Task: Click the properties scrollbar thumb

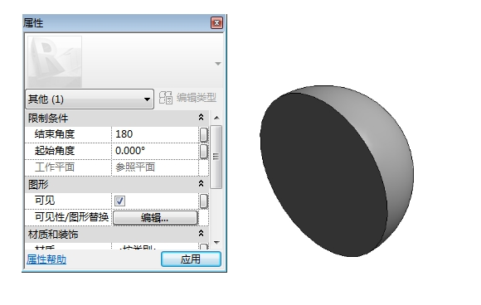Action: point(216,157)
